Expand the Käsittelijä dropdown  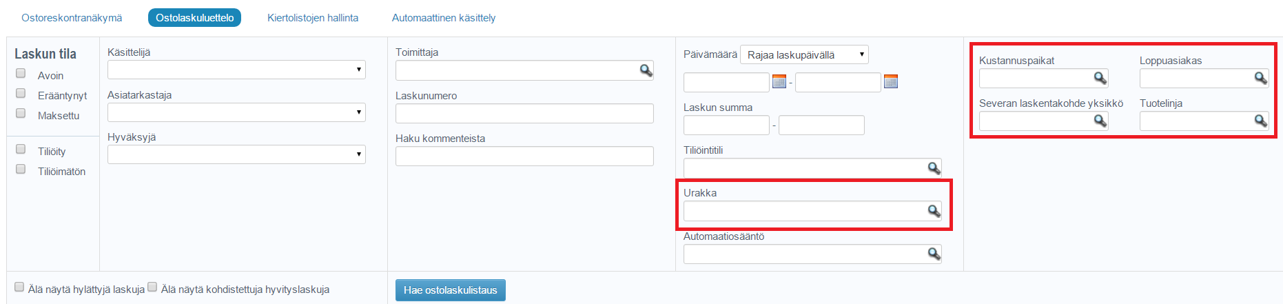coord(236,70)
